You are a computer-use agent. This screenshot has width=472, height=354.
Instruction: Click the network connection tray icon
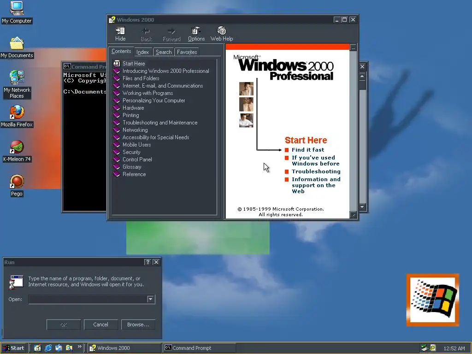(425, 348)
